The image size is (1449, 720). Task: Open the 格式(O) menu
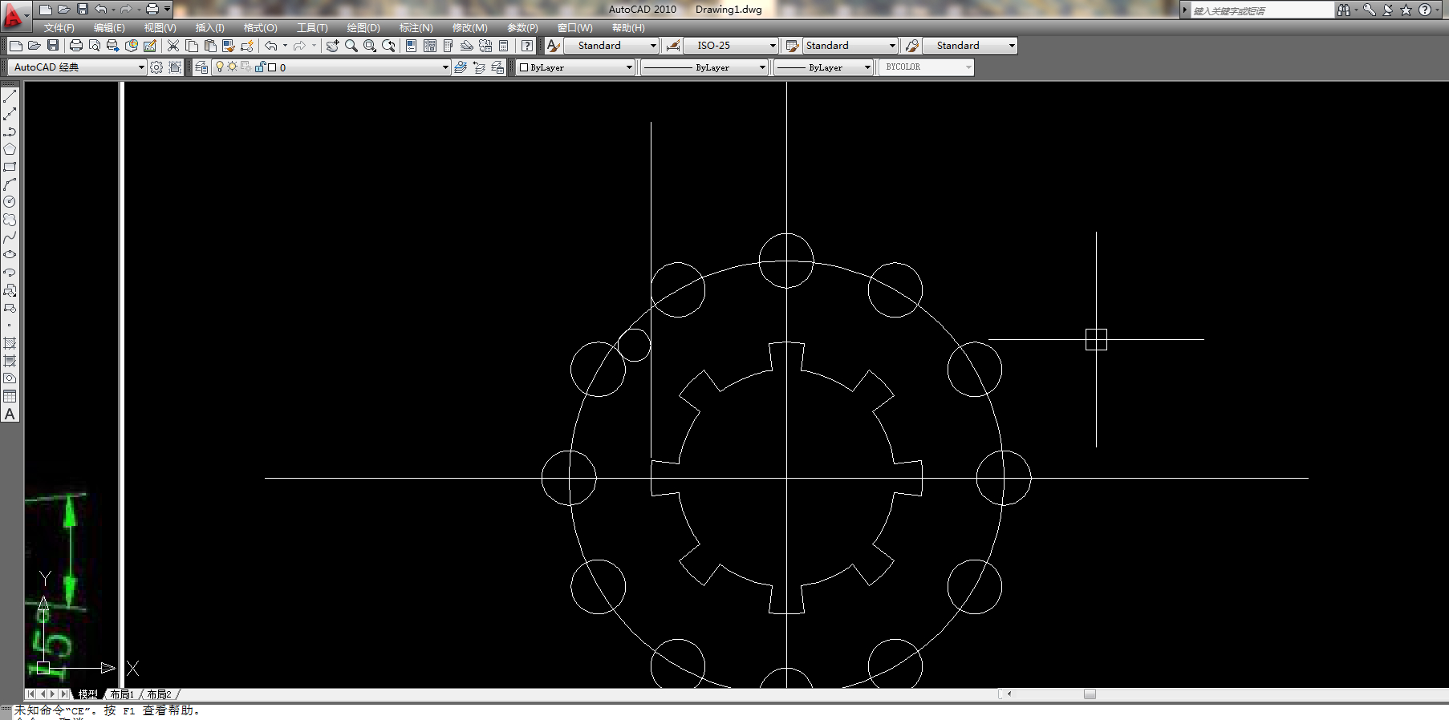point(260,28)
